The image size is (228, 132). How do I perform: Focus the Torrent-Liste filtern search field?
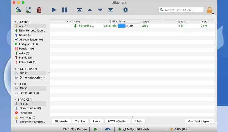click(181, 10)
